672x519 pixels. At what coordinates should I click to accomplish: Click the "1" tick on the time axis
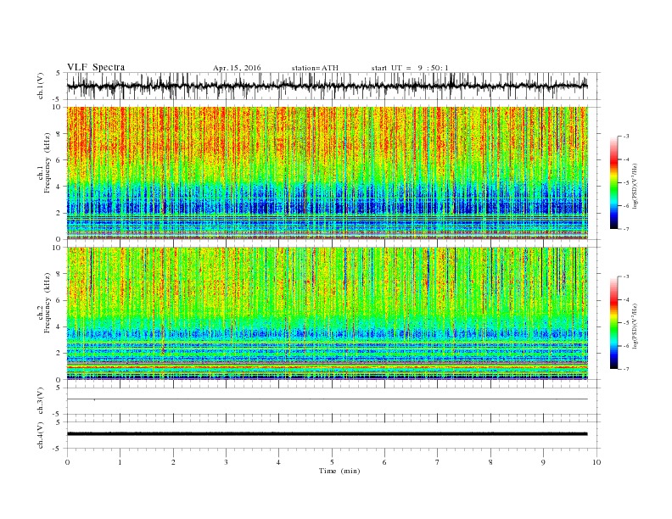(x=120, y=462)
